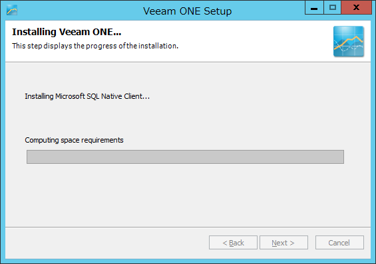This screenshot has height=264, width=376.
Task: Go to the previous step with Back
Action: (233, 243)
